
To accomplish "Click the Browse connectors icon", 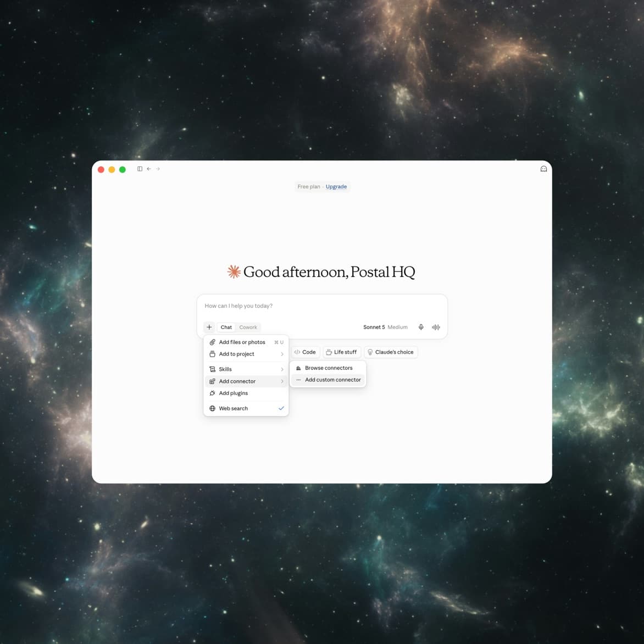I will (x=298, y=368).
